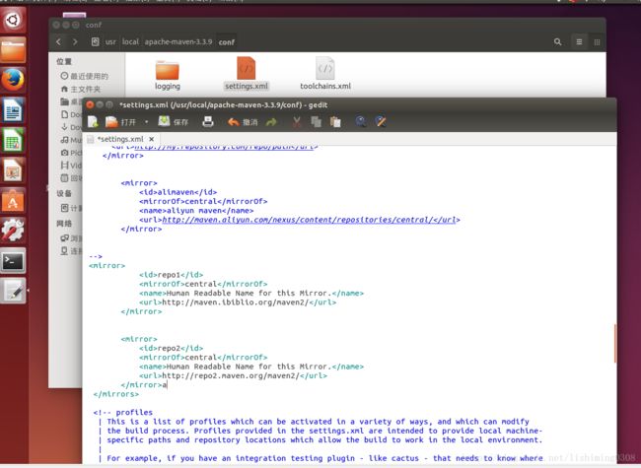Go forward in Files window
Image resolution: width=641 pixels, height=468 pixels.
point(75,41)
